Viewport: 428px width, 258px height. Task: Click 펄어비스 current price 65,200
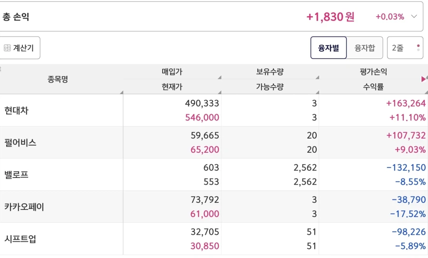click(204, 149)
